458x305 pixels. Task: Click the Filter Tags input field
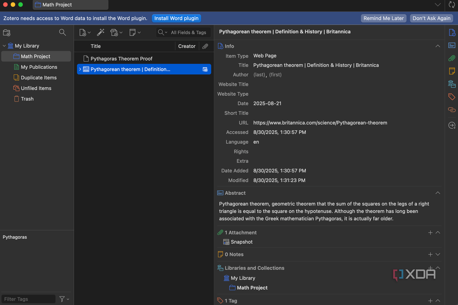tap(28, 299)
